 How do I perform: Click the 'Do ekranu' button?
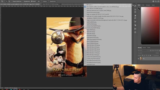tap(45, 1)
